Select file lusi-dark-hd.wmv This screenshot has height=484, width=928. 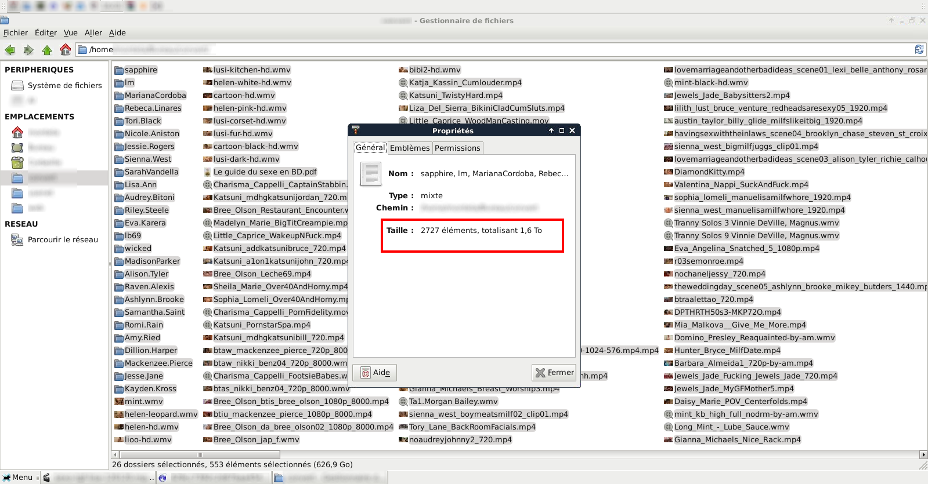pyautogui.click(x=241, y=159)
